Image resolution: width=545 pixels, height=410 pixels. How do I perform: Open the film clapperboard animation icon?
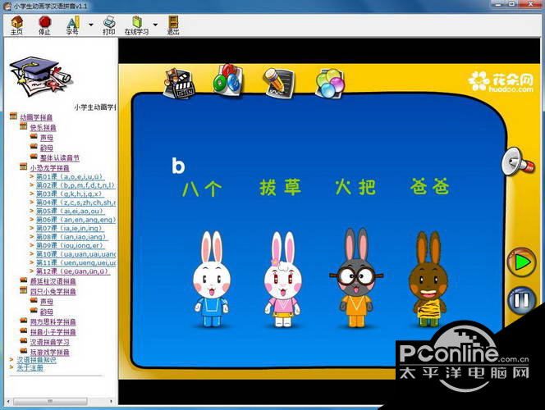pyautogui.click(x=179, y=84)
